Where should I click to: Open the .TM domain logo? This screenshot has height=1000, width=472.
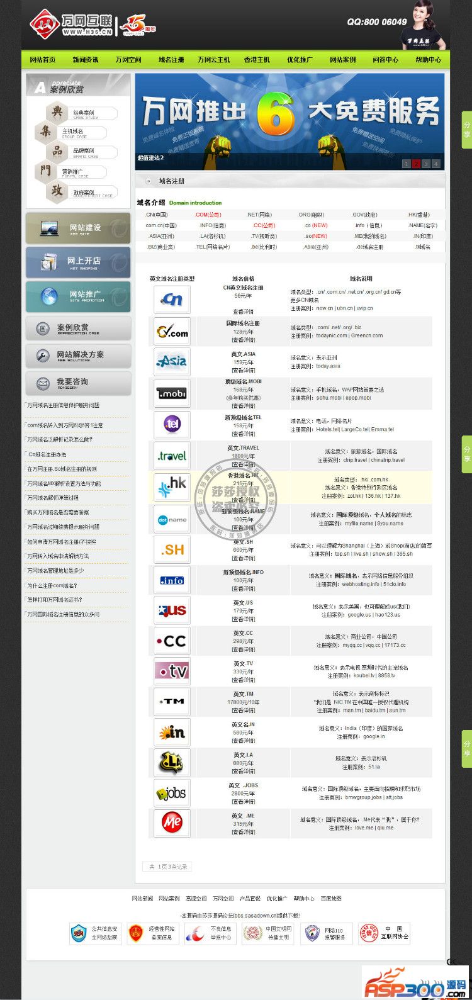pos(172,702)
